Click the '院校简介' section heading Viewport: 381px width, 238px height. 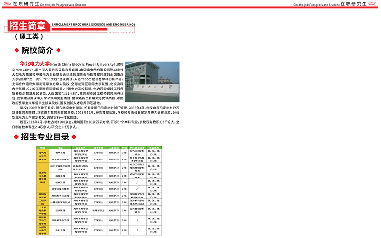pos(38,50)
